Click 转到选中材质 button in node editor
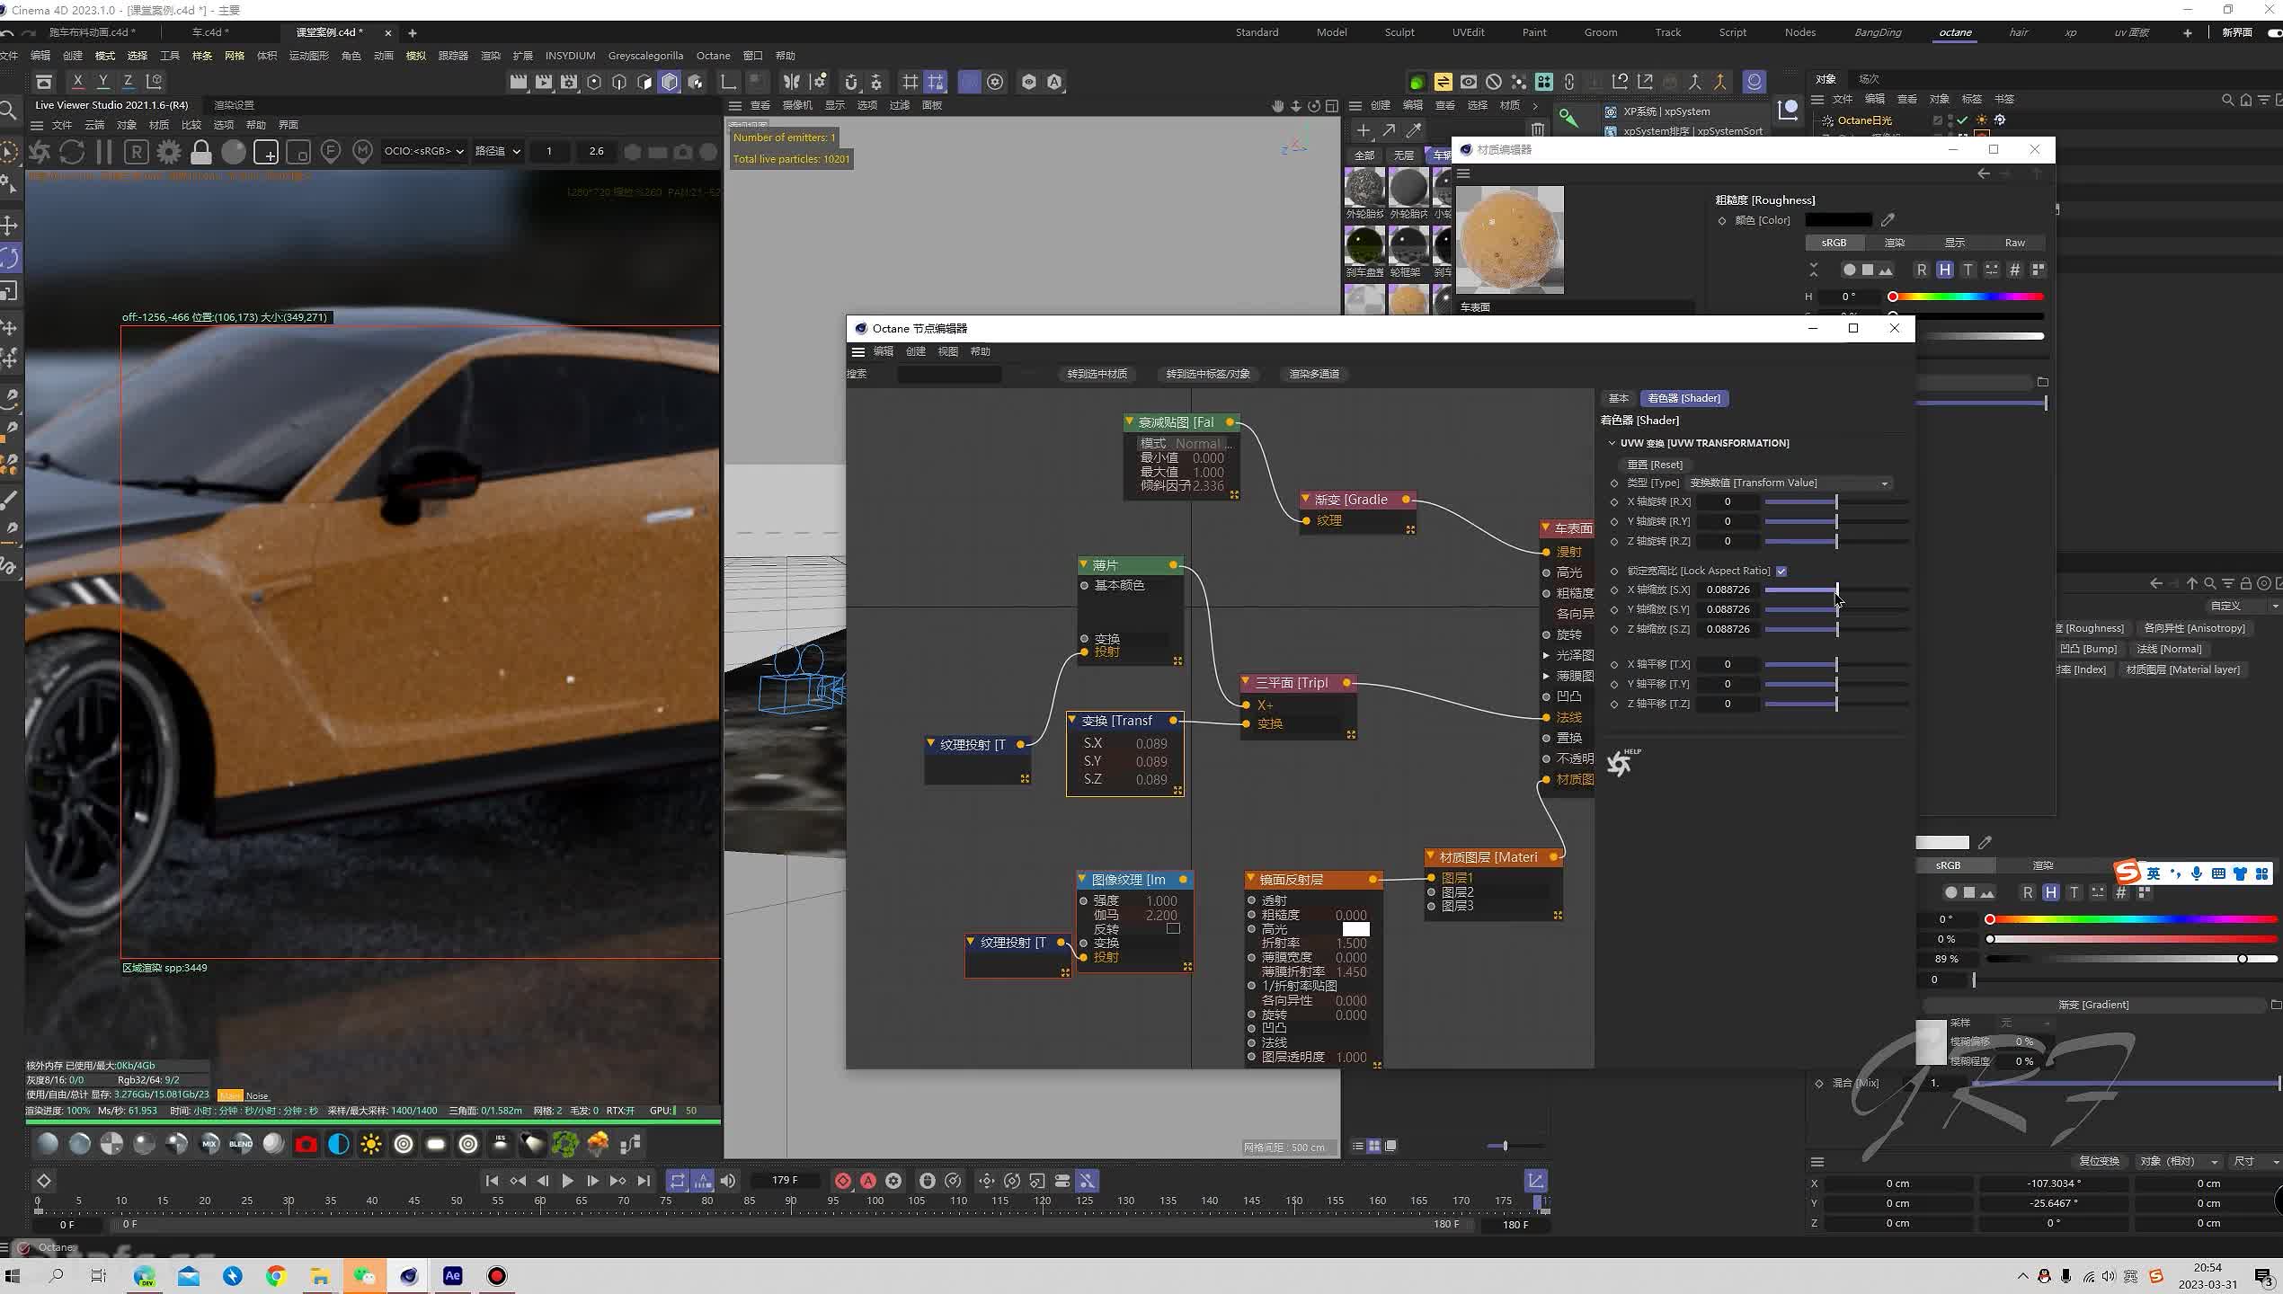2283x1294 pixels. click(1097, 374)
